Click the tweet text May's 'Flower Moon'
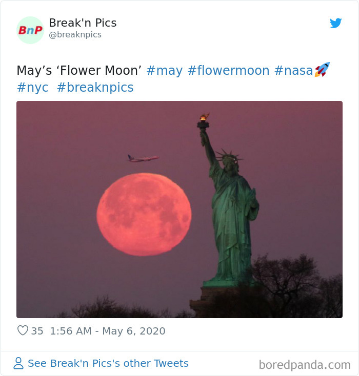The height and width of the screenshot is (376, 359). [x=79, y=71]
